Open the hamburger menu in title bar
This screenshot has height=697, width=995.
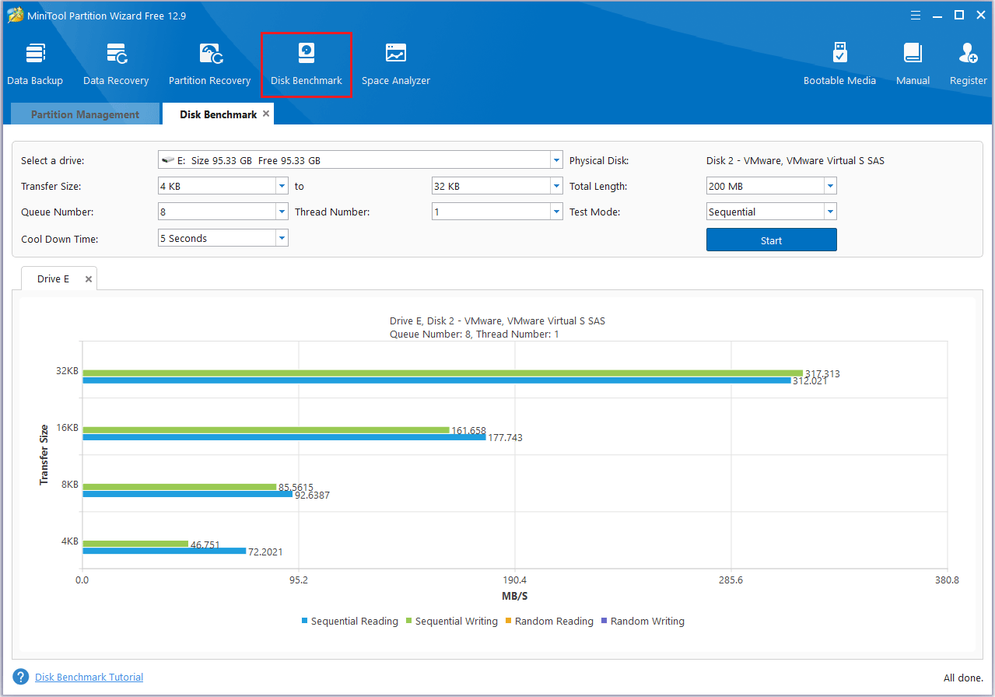tap(915, 14)
